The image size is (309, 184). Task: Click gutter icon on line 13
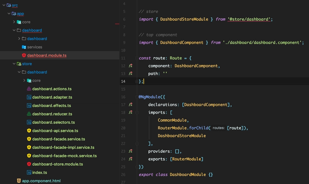(x=131, y=73)
